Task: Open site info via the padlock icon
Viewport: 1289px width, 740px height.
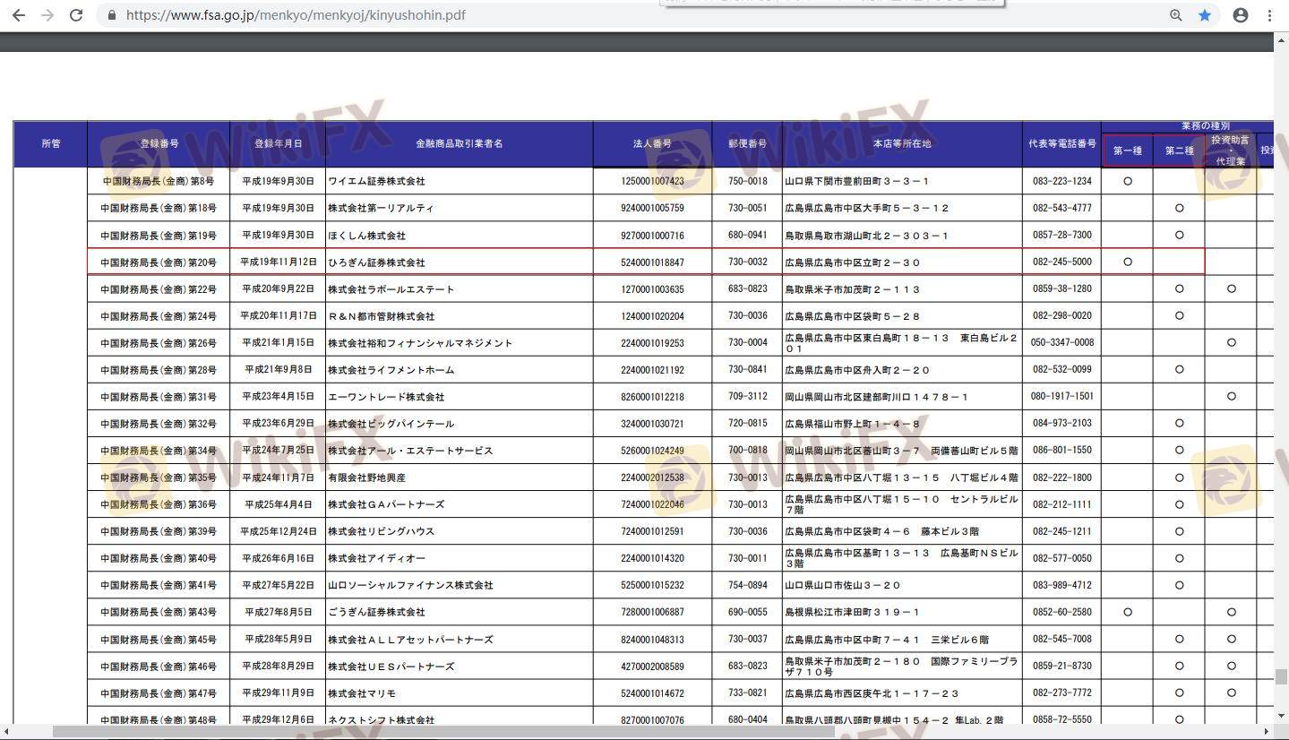Action: pyautogui.click(x=112, y=15)
